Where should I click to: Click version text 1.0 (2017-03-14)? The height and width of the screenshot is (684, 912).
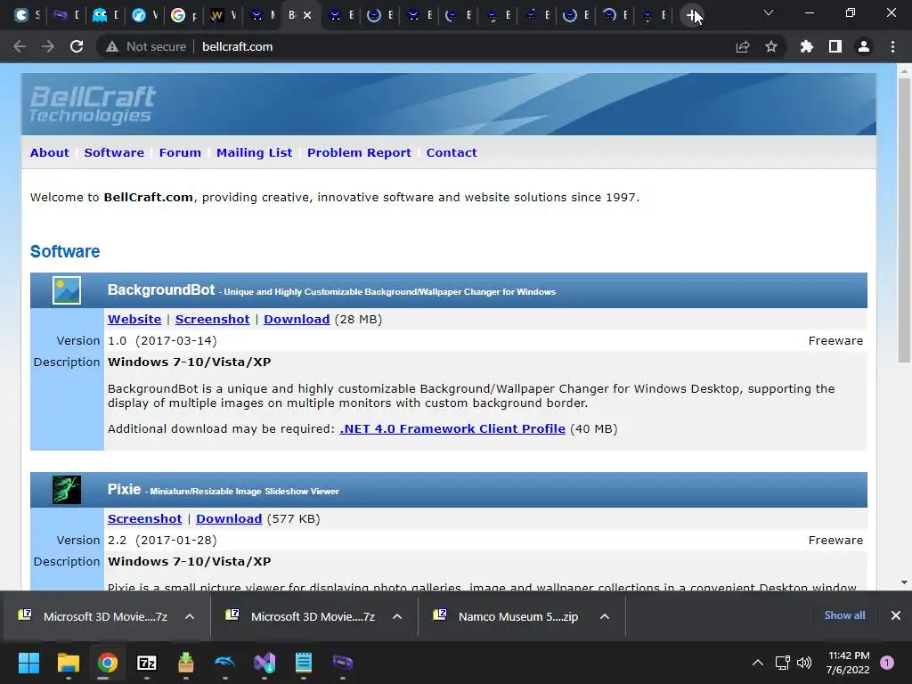point(162,341)
